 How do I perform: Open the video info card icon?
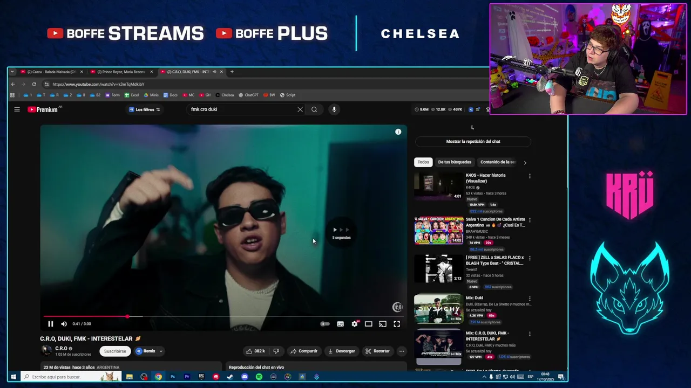pos(398,132)
